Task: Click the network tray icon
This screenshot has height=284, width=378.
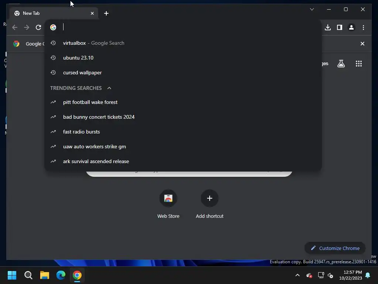Action: (x=321, y=275)
